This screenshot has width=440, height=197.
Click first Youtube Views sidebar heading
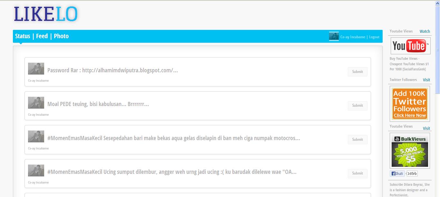pos(401,31)
